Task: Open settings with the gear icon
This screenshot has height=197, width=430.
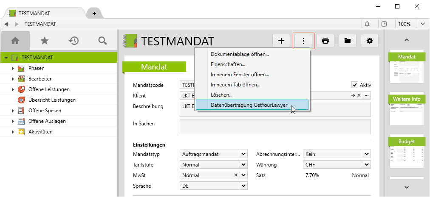Action: point(370,41)
